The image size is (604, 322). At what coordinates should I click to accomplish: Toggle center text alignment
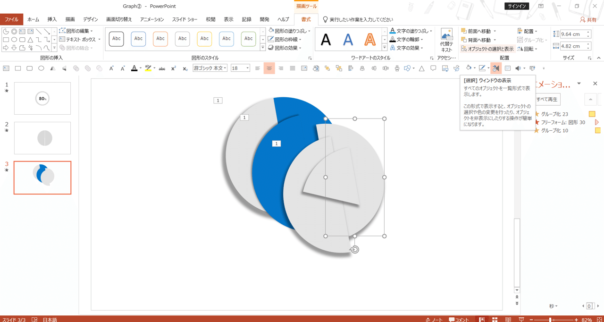tap(269, 68)
